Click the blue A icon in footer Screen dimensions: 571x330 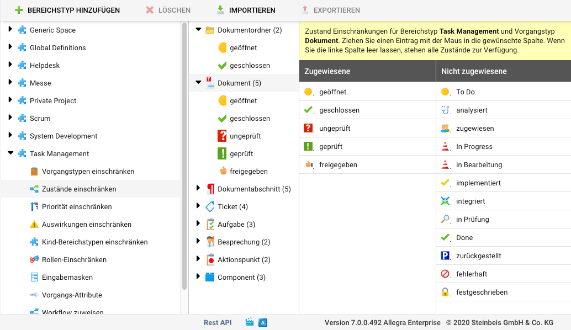click(263, 322)
